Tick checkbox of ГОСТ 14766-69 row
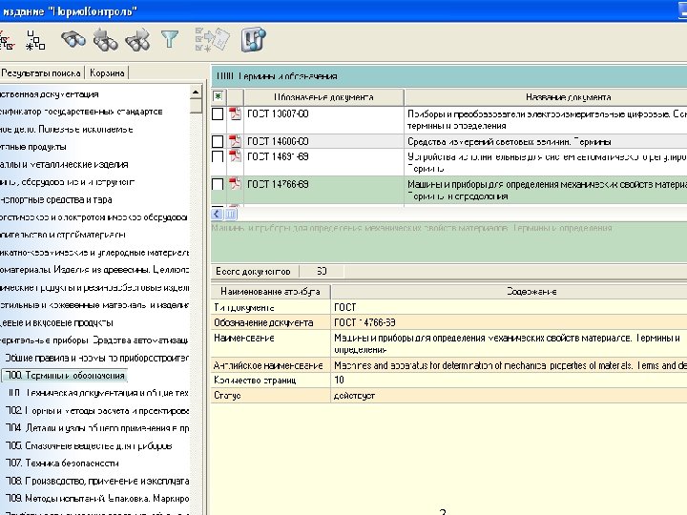This screenshot has width=687, height=515. (218, 184)
